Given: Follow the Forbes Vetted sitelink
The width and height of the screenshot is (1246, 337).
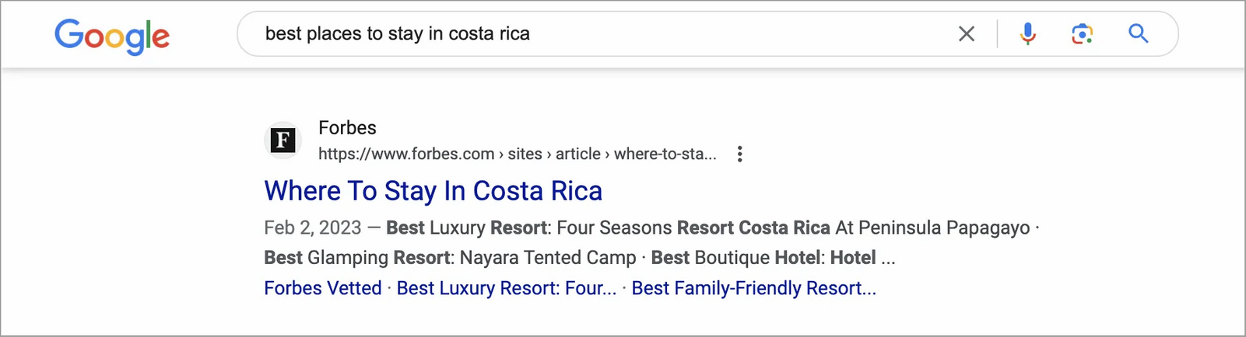Looking at the screenshot, I should click(x=322, y=288).
